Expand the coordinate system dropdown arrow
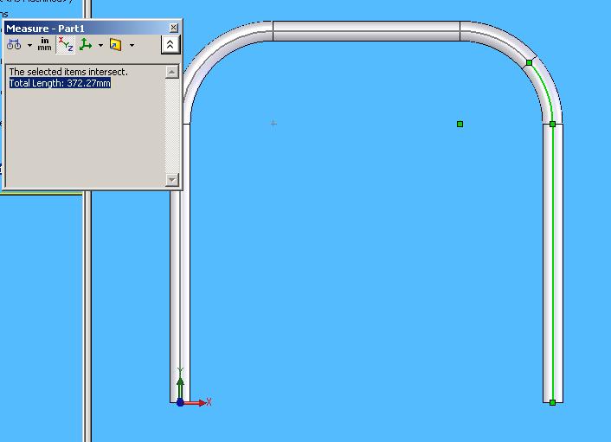The width and height of the screenshot is (611, 442). click(100, 45)
